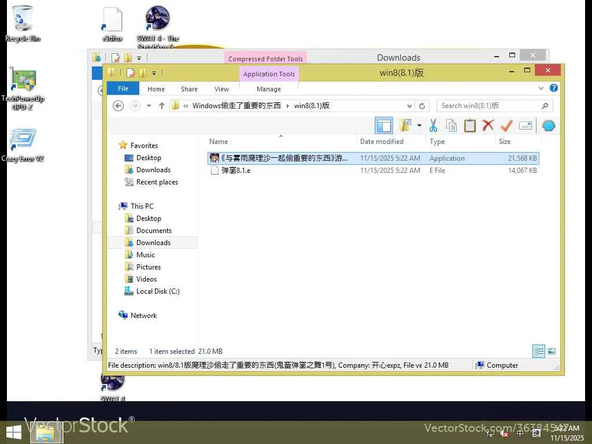Select the 弹窗8.1.e file

[236, 171]
